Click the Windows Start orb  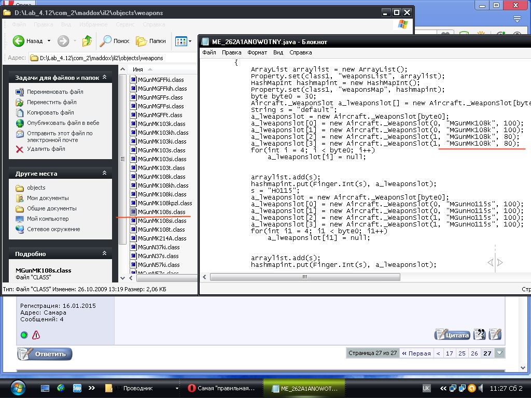[18, 387]
